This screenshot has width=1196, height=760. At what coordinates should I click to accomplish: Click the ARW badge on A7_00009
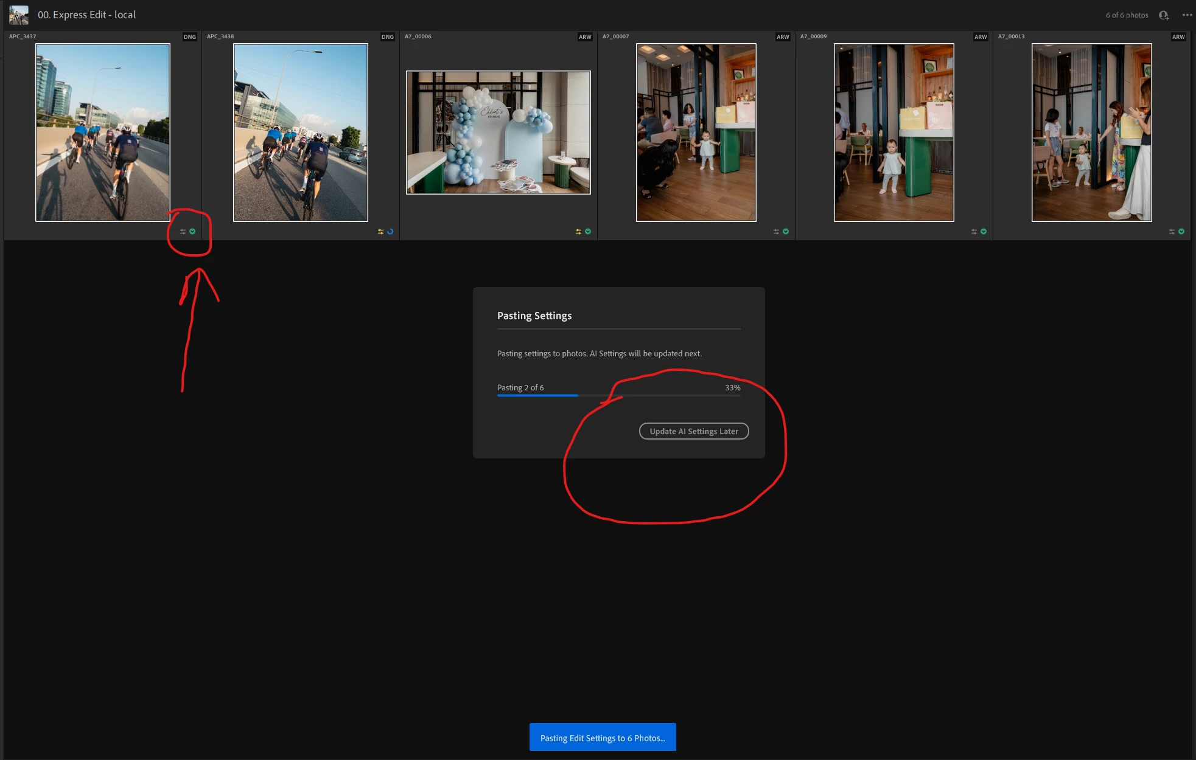tap(981, 37)
